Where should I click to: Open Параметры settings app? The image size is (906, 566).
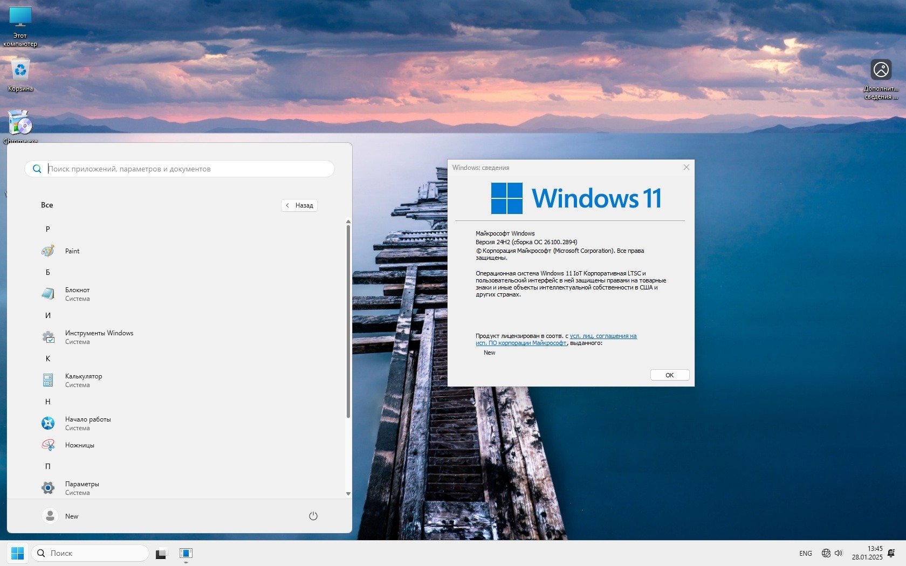tap(82, 488)
